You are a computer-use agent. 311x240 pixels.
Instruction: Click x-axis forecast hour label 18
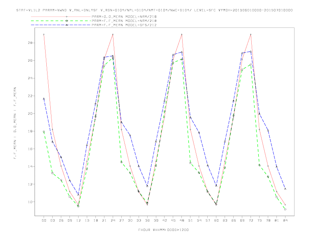(95, 220)
